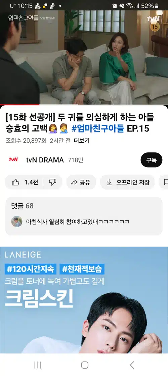Seek using the red video progress bar

(x=84, y=105)
